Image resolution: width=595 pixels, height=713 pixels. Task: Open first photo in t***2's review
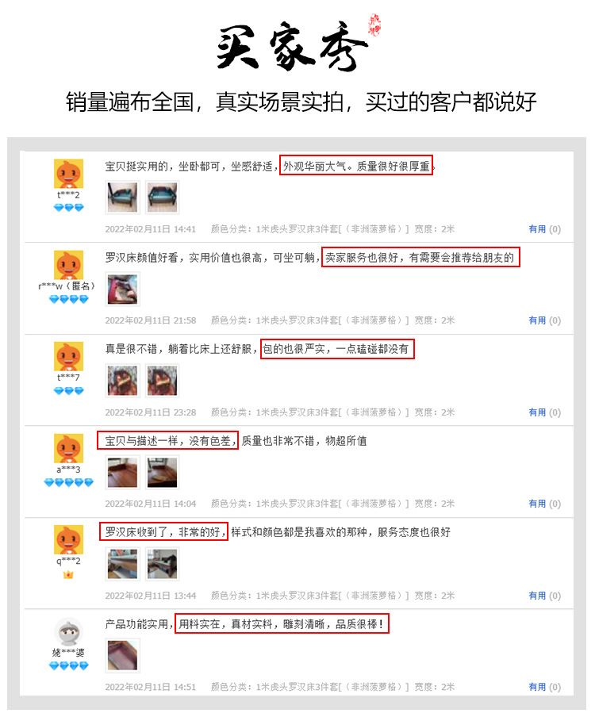pyautogui.click(x=122, y=197)
